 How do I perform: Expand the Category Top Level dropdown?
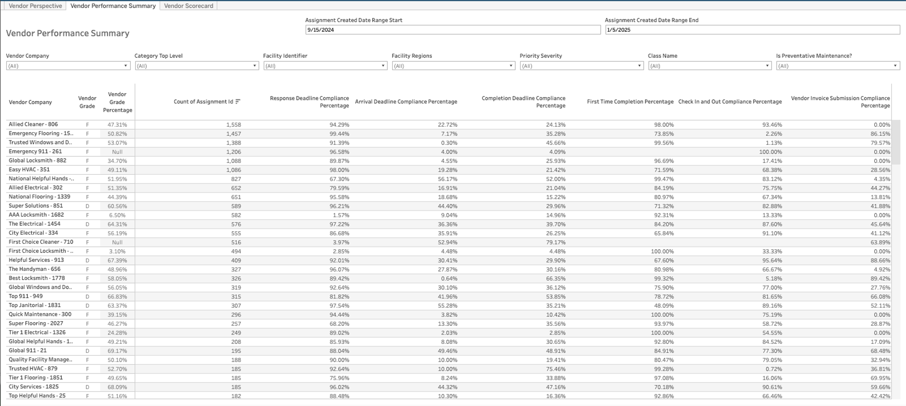point(196,66)
